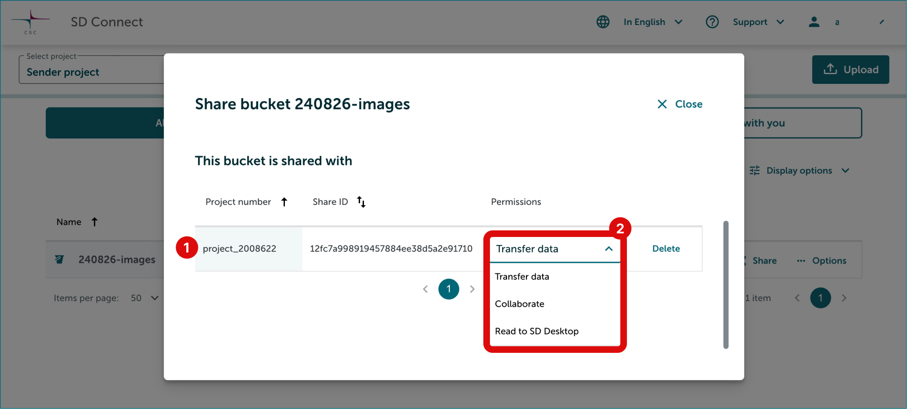Sort by Share ID arrows

tap(361, 202)
